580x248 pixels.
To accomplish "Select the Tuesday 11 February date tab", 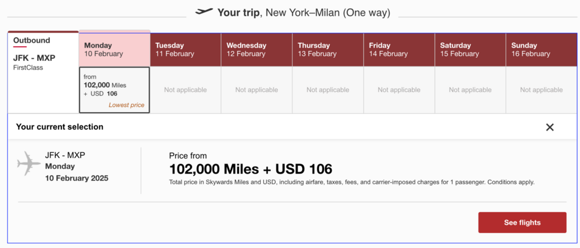I will [186, 49].
